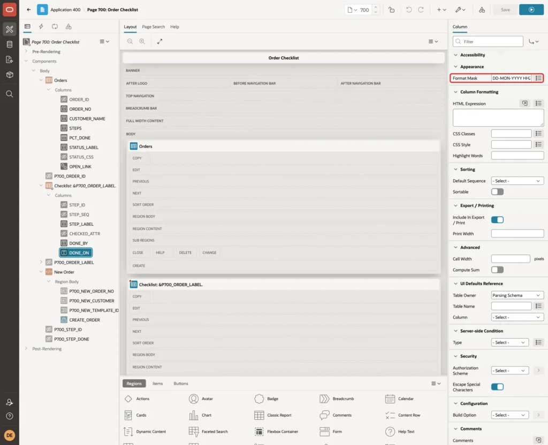Open the Format Mask list of values

click(538, 78)
